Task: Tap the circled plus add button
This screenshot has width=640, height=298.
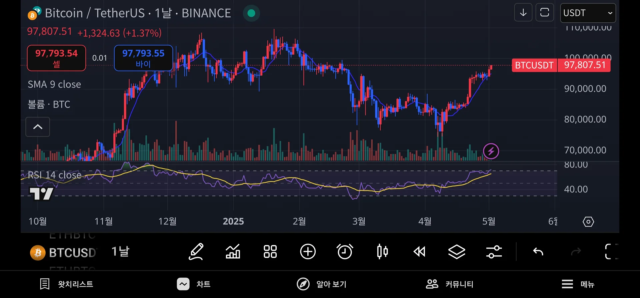Action: click(308, 252)
